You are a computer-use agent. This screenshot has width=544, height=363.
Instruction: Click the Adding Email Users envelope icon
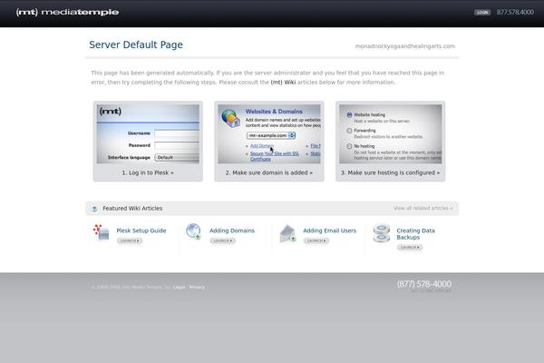click(287, 233)
